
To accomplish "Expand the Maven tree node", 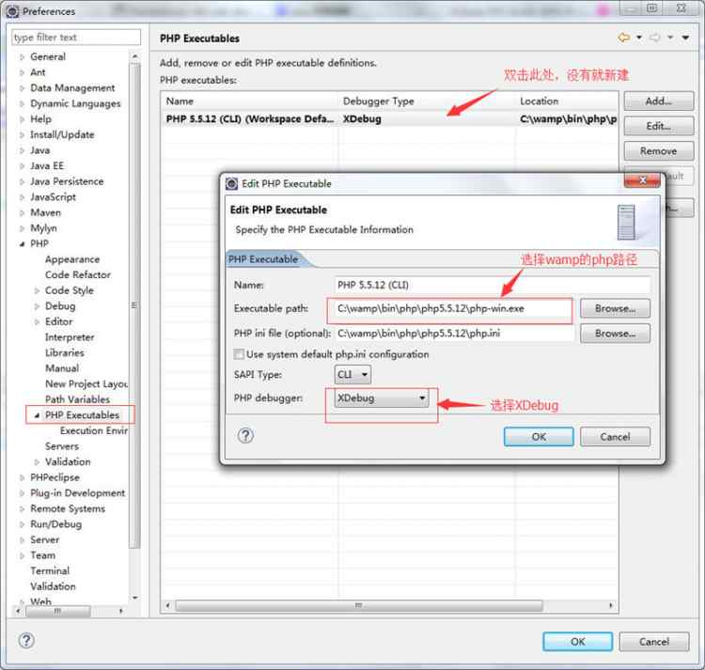I will [22, 213].
